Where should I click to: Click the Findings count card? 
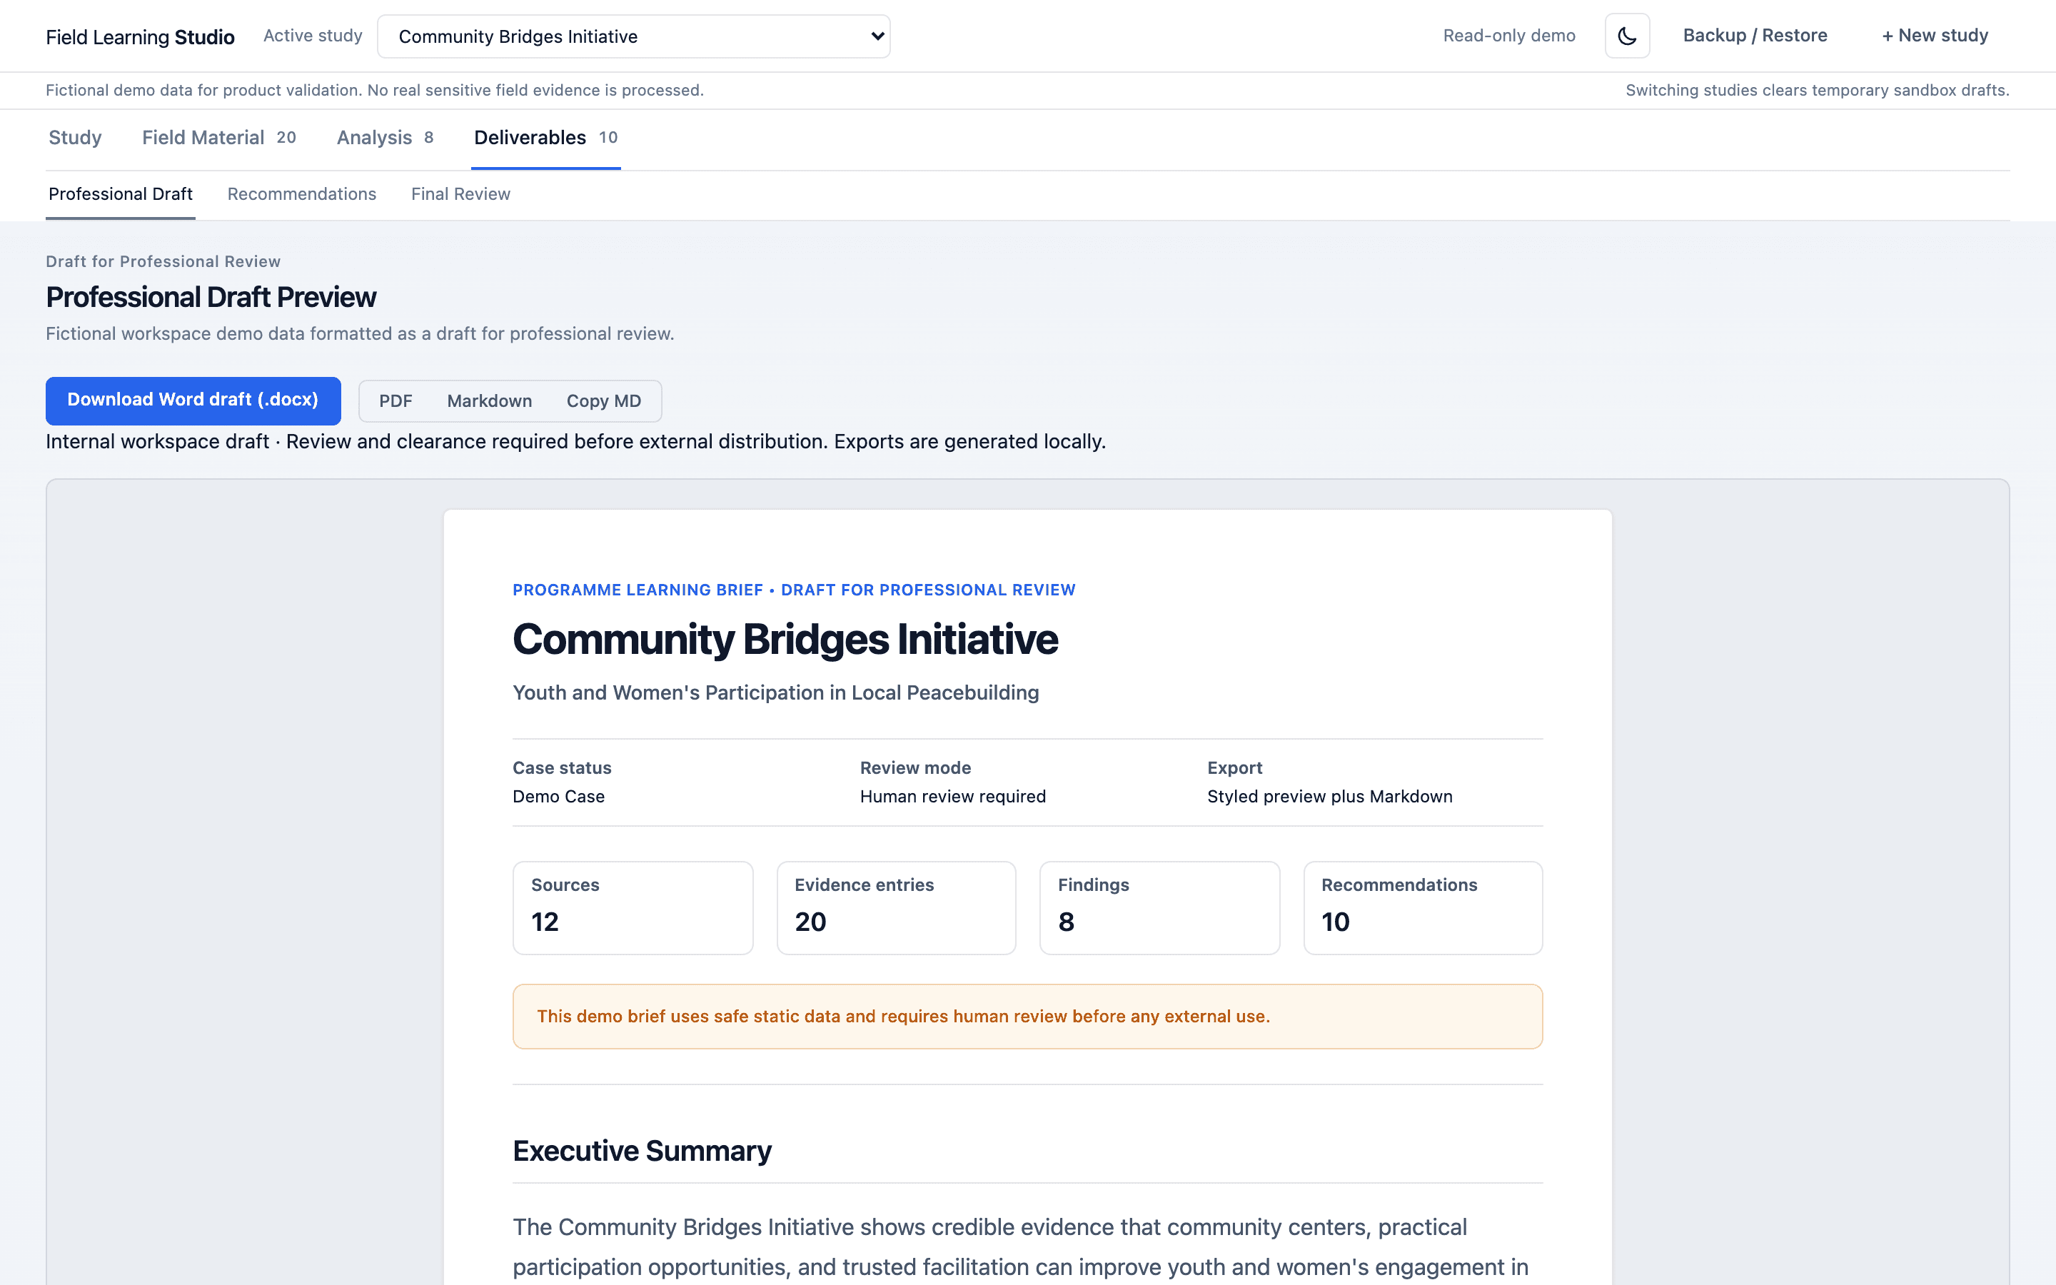pyautogui.click(x=1159, y=907)
